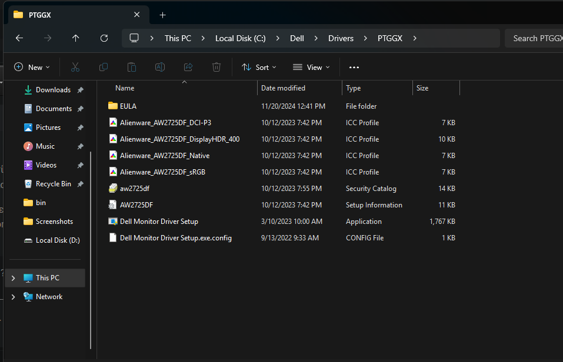Screen dimensions: 563x362
Task: Sort files by Name column header
Action: (125, 88)
